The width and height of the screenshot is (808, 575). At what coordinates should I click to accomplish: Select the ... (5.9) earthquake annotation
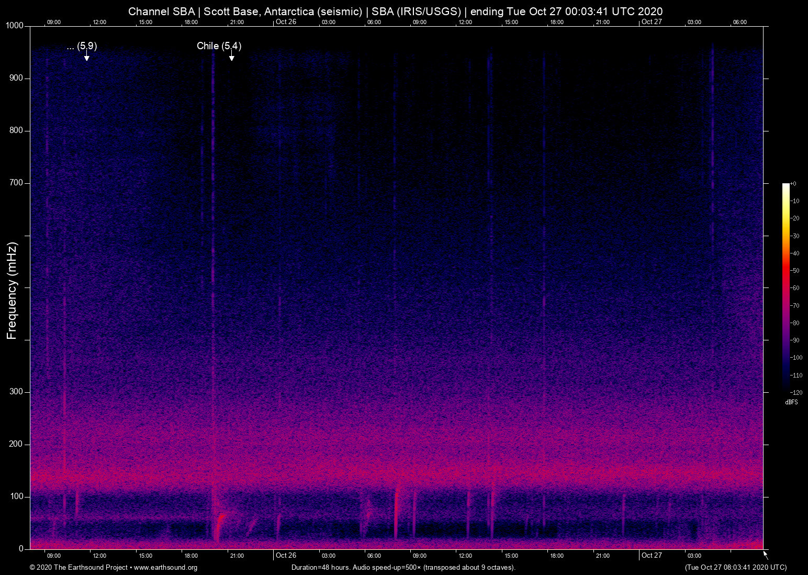[x=82, y=46]
